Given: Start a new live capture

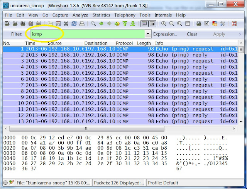Looking at the screenshot, I should (23, 24).
